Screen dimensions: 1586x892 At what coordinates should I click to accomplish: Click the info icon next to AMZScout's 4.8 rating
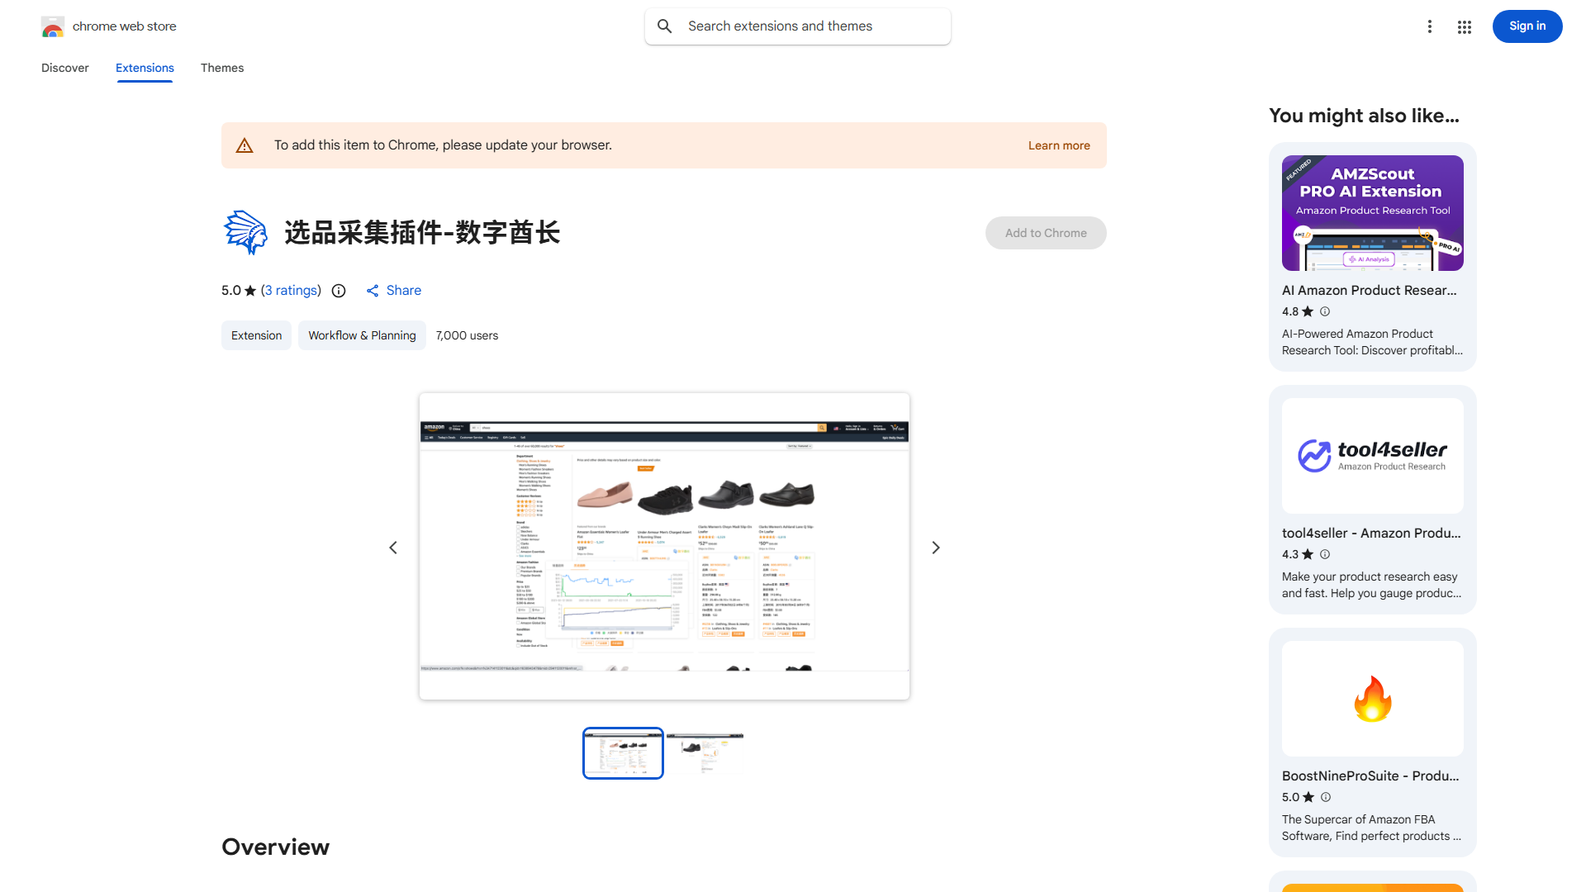pos(1325,311)
